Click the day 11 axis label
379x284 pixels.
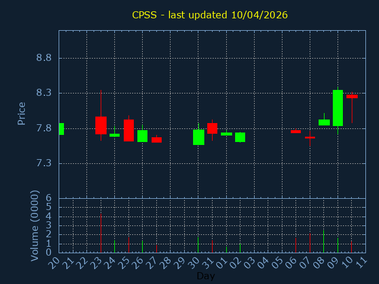tap(361, 263)
